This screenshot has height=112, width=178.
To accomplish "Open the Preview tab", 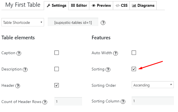I will [x=101, y=5].
